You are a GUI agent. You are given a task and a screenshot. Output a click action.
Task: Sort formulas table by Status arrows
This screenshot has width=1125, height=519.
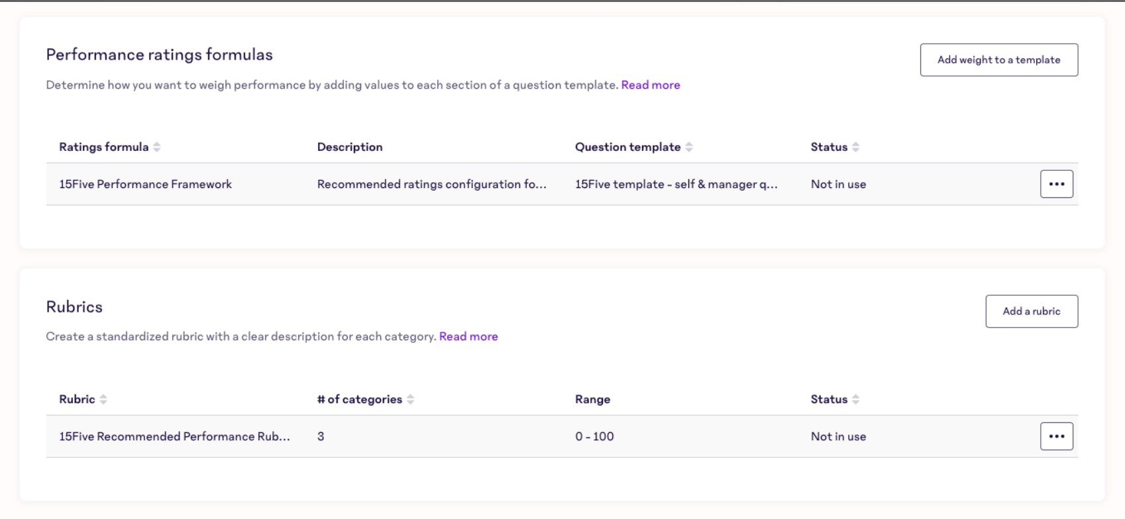click(x=855, y=147)
